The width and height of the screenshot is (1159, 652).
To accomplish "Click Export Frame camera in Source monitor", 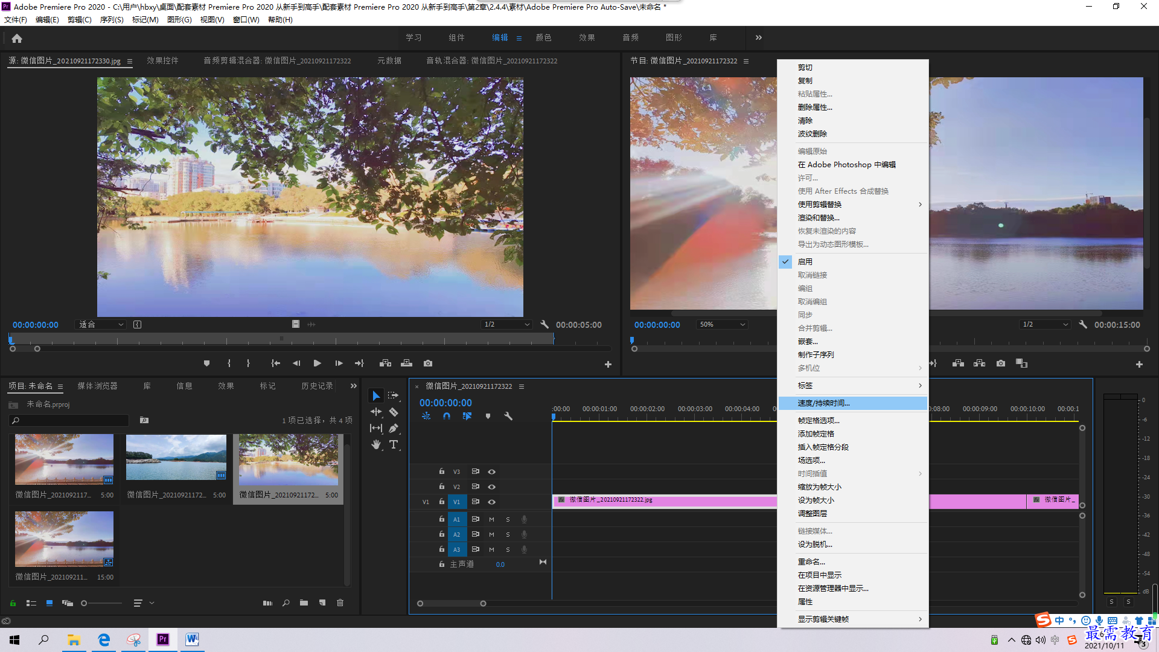I will pos(428,363).
